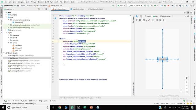Select the button widget in design preview

(x=162, y=59)
